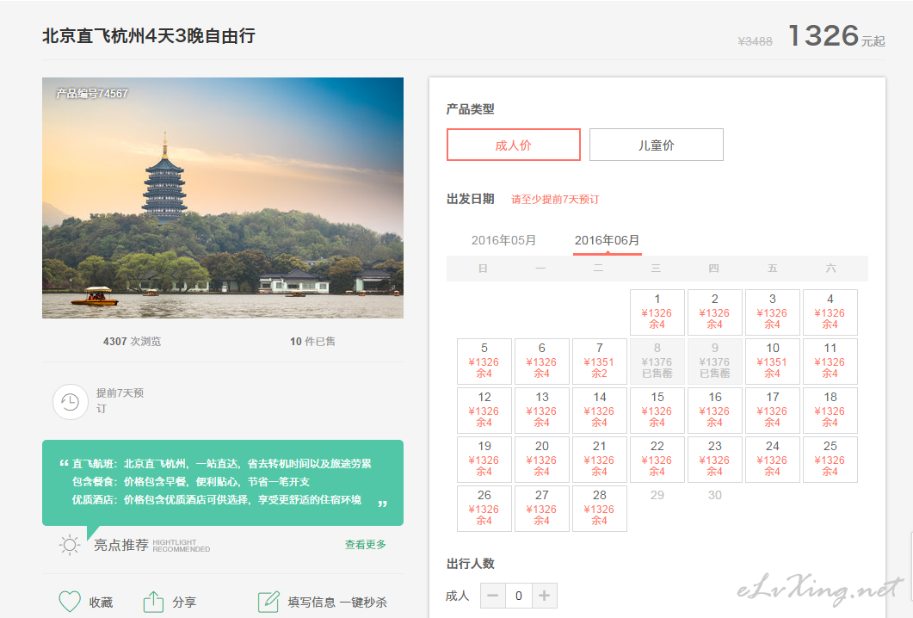
Task: Select June 4 departure date
Action: pyautogui.click(x=830, y=312)
